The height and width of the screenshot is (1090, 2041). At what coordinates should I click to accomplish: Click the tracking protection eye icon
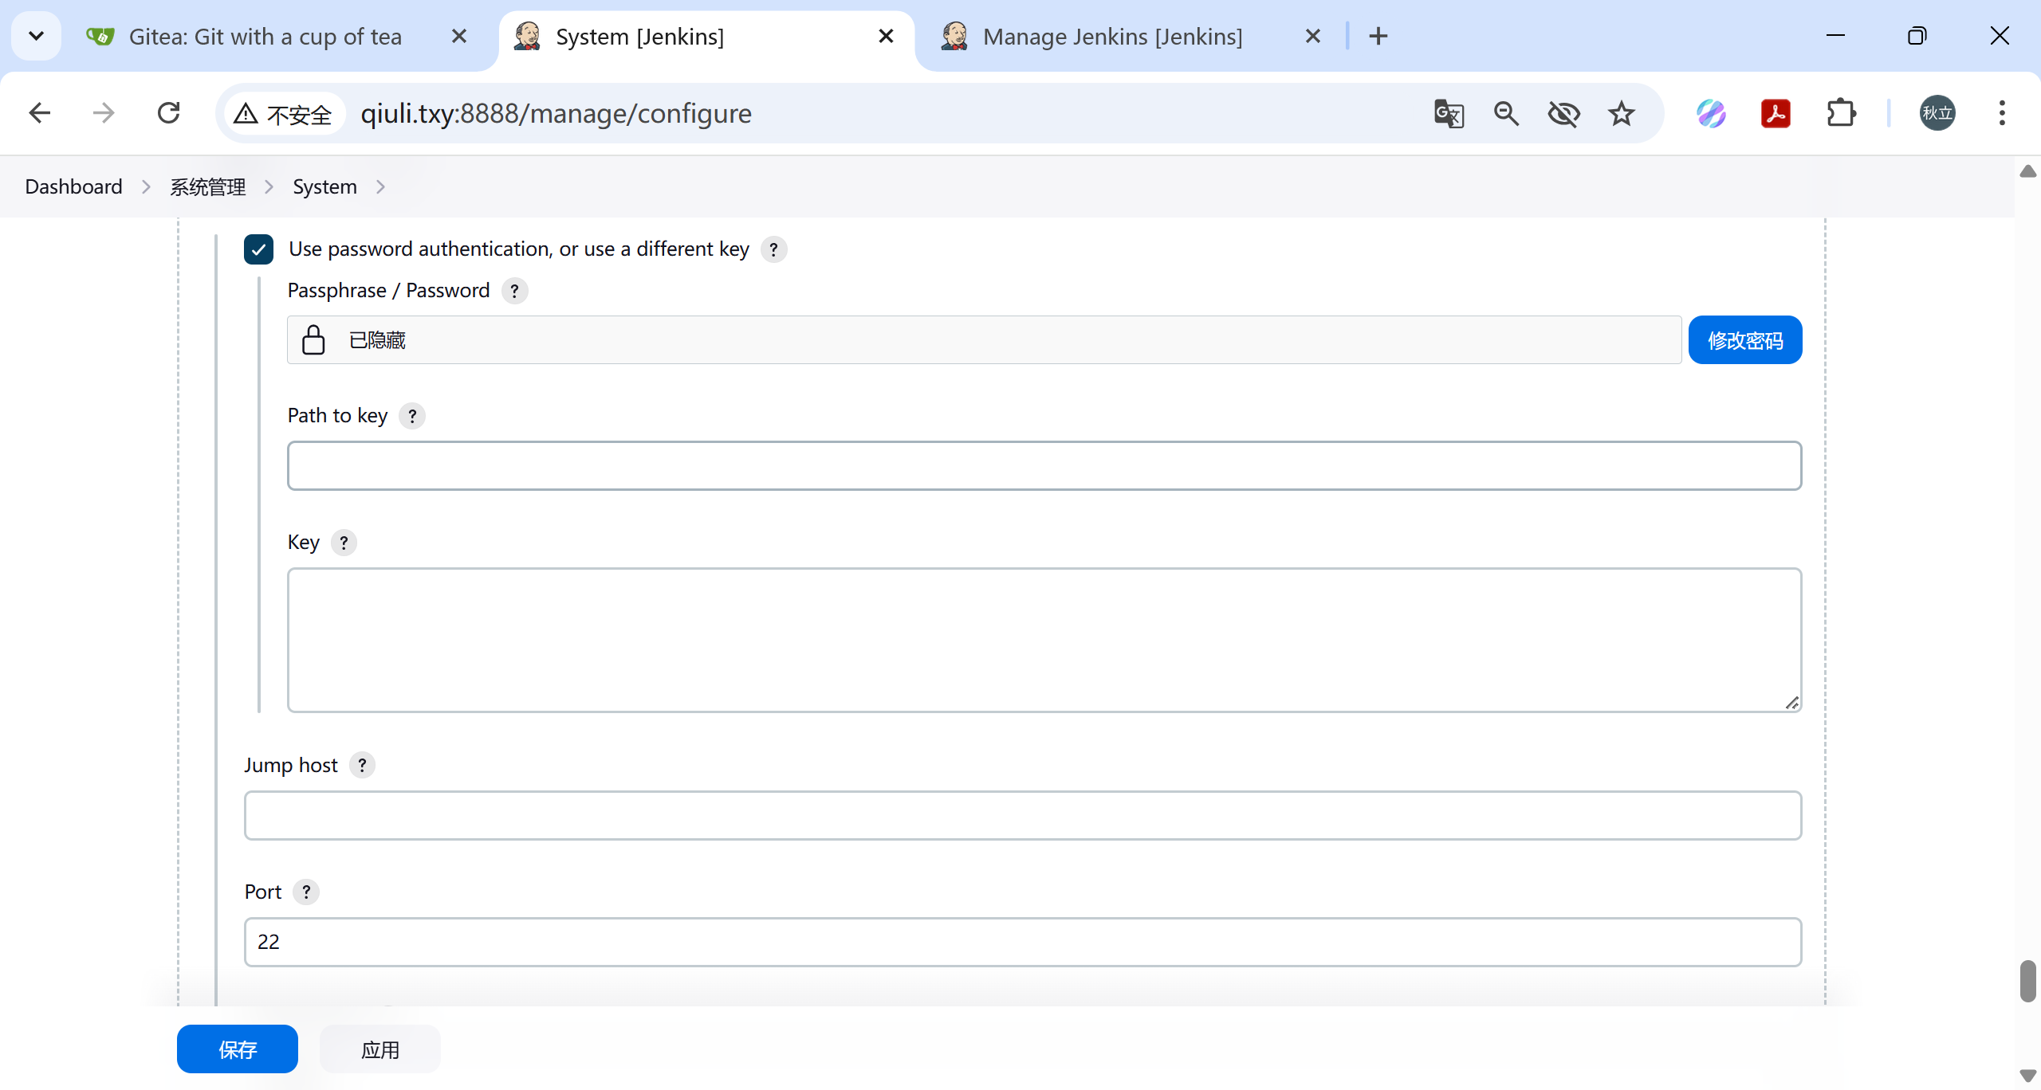click(1563, 113)
